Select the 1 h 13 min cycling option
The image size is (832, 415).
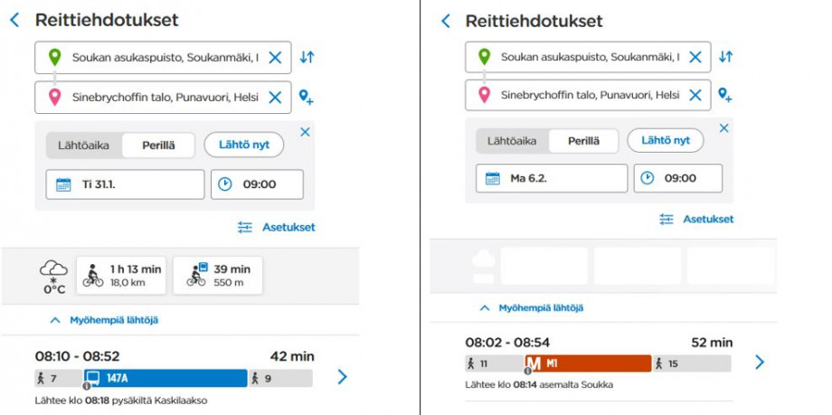[121, 276]
